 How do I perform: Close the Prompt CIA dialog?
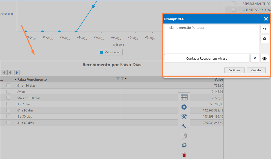266,19
